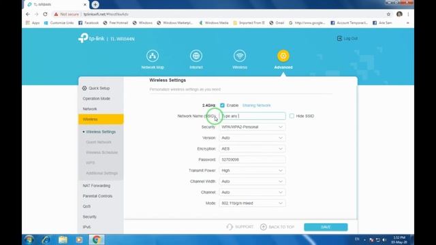Select WPS submenu item

click(91, 163)
